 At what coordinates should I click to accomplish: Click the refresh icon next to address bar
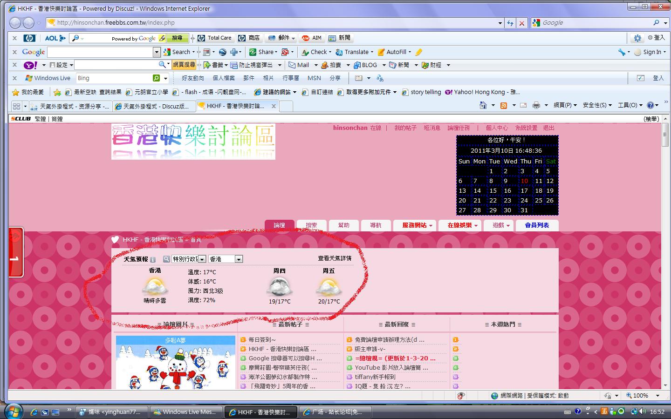point(510,23)
